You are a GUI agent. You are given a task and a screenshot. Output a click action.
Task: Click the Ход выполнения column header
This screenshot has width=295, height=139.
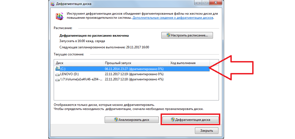[x=189, y=63]
